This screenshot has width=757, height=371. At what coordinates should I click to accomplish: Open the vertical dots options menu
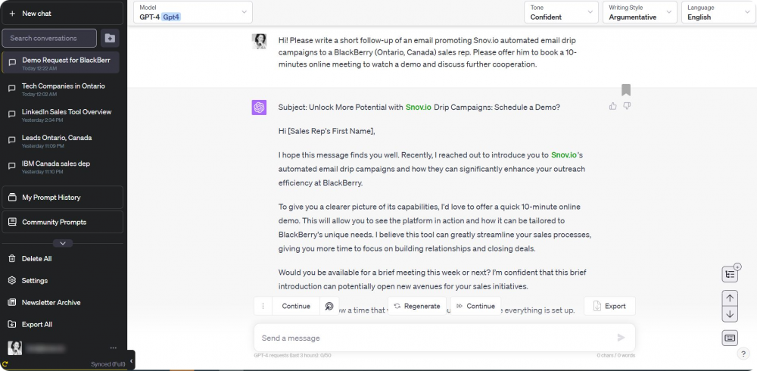(263, 307)
